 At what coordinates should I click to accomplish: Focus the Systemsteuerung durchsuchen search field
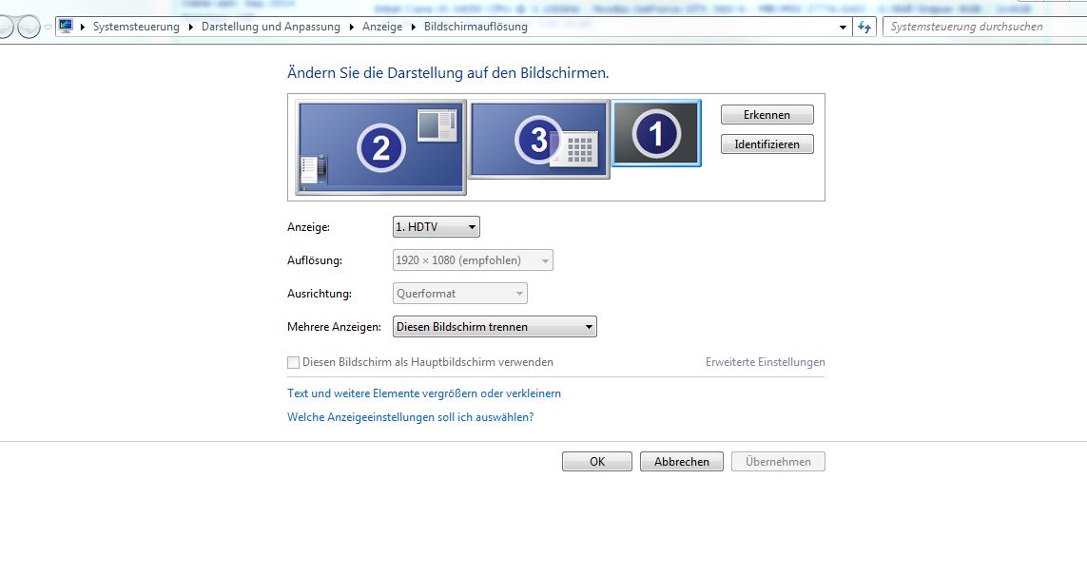click(984, 27)
